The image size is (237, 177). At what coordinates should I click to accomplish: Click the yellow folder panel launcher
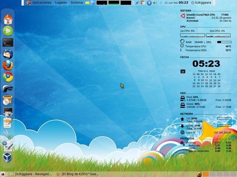pos(87,3)
